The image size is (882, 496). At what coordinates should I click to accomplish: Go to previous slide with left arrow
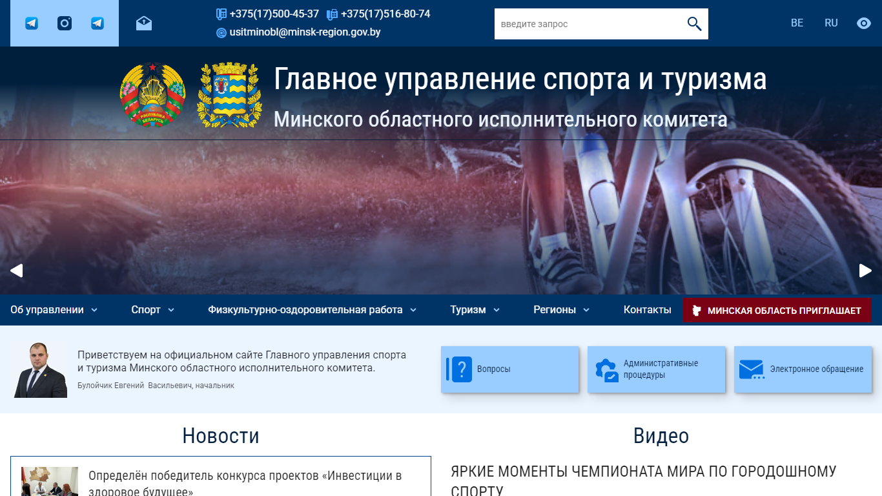(17, 271)
